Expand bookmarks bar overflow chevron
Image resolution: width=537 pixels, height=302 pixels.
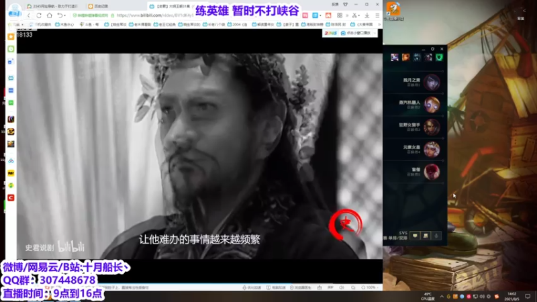(x=379, y=24)
